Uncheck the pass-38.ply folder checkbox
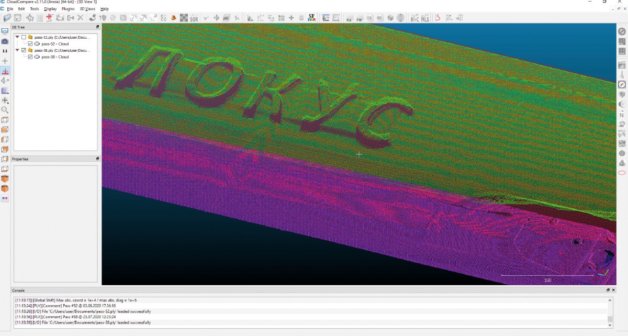The width and height of the screenshot is (628, 336). click(x=24, y=50)
